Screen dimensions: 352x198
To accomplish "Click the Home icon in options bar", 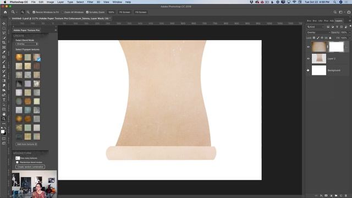I will coord(5,12).
